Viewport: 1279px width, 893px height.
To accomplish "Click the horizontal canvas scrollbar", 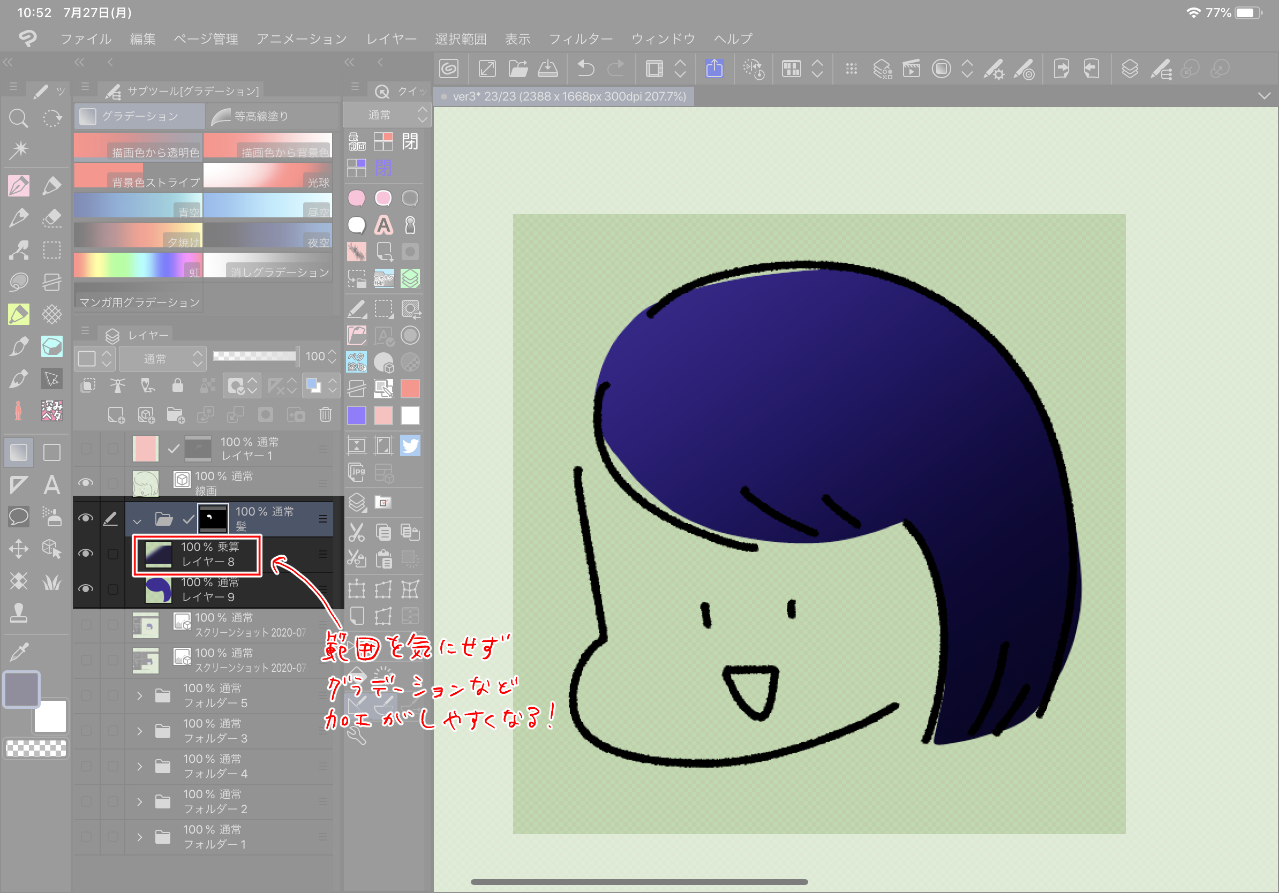I will tap(639, 881).
